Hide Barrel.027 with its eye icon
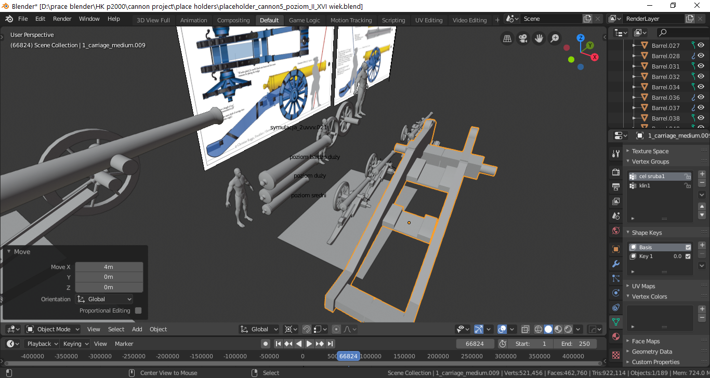 tap(701, 45)
